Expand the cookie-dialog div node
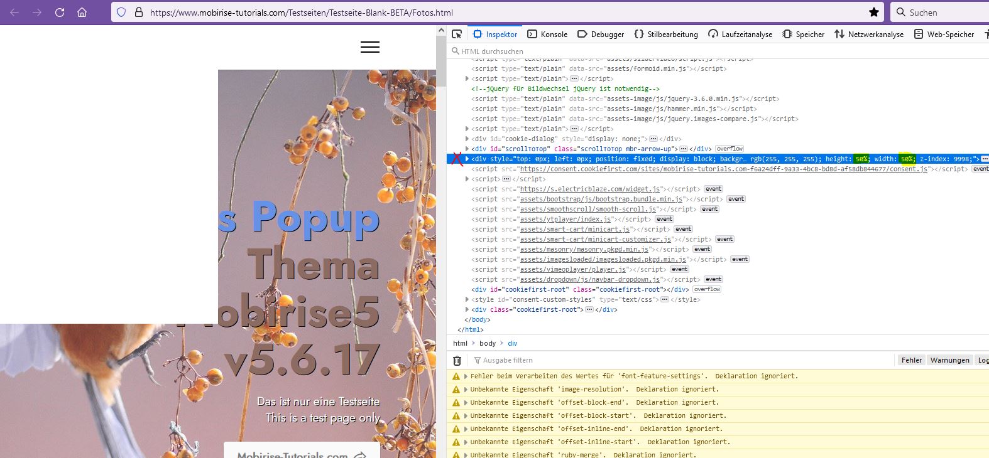This screenshot has height=458, width=989. 467,139
